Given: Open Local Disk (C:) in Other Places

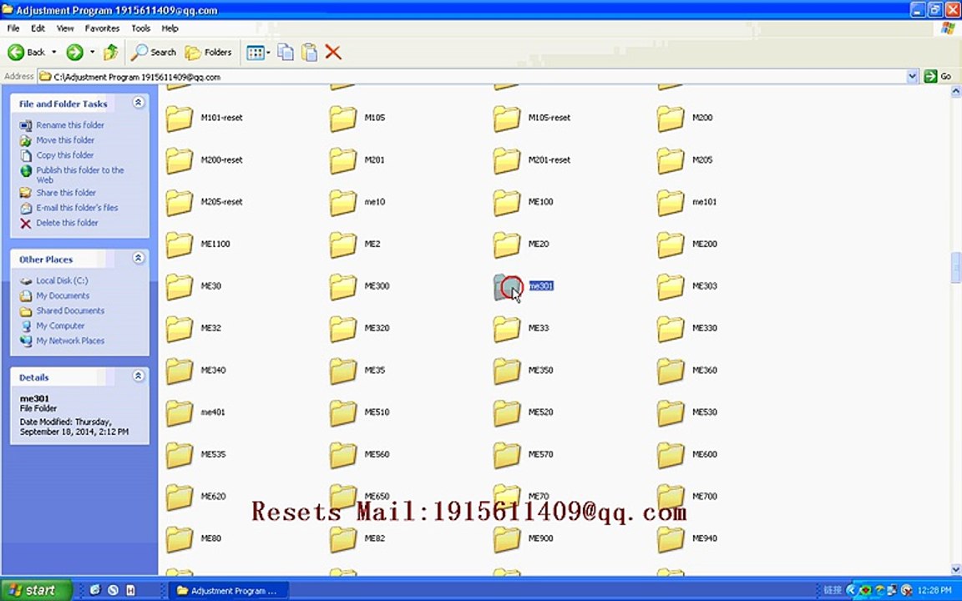Looking at the screenshot, I should (x=62, y=280).
